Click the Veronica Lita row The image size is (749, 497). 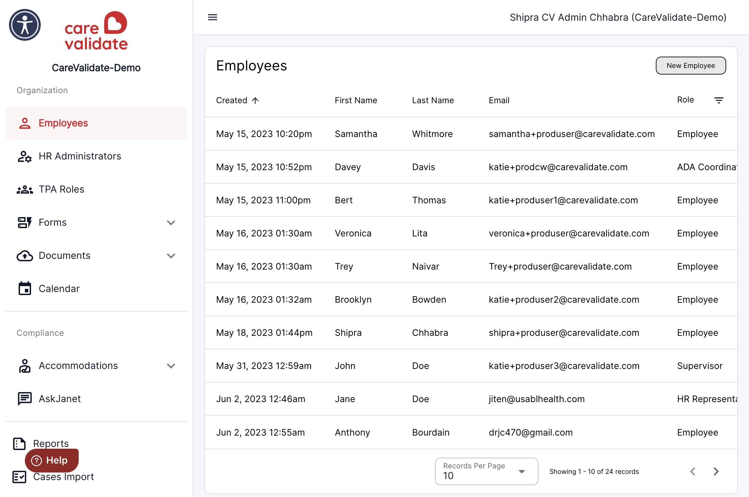click(471, 233)
